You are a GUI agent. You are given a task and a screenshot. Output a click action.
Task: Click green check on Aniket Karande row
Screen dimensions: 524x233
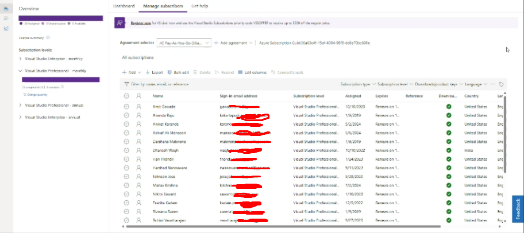(449, 124)
